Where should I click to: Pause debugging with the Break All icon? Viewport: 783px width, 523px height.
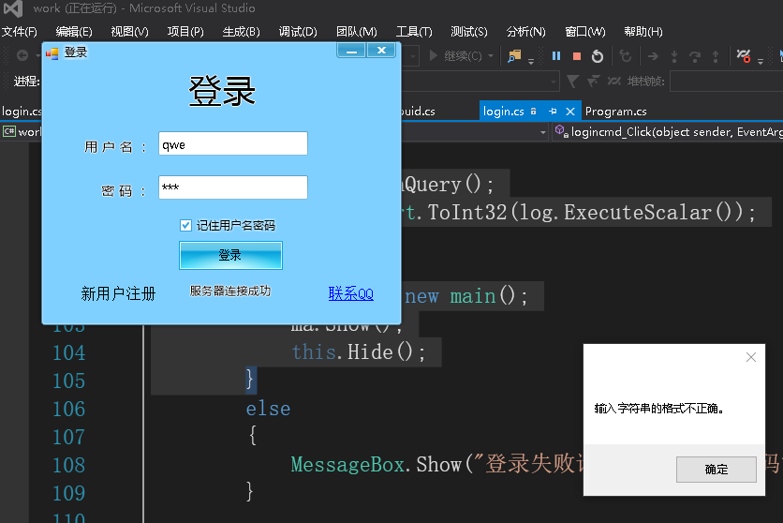[x=556, y=56]
